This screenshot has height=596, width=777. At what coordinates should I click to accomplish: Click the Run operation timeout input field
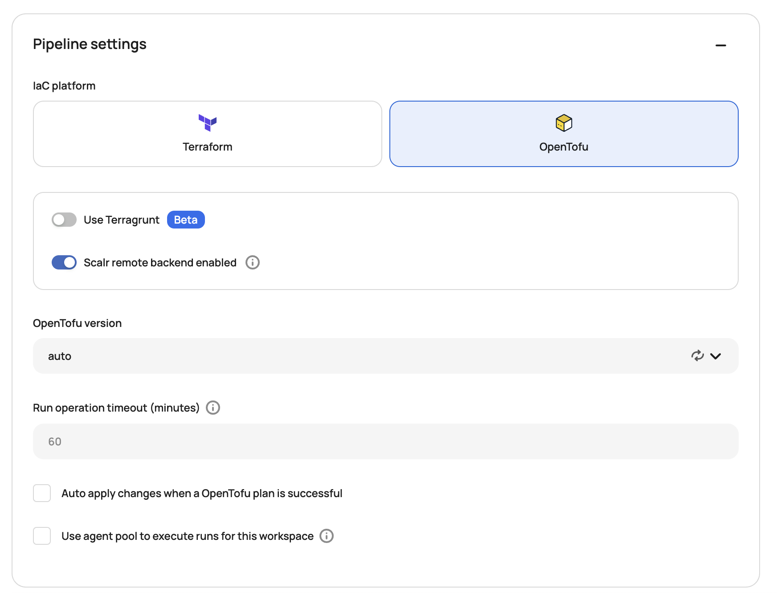(385, 441)
